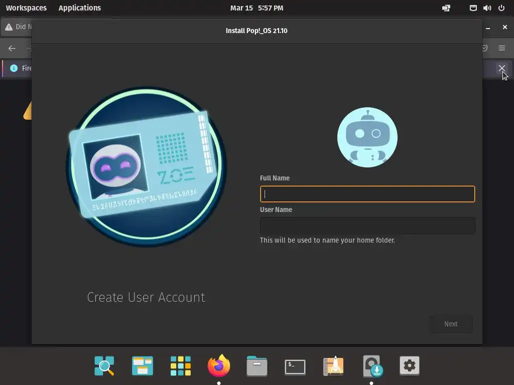
Task: Open the applications grid in dock
Action: click(x=181, y=365)
